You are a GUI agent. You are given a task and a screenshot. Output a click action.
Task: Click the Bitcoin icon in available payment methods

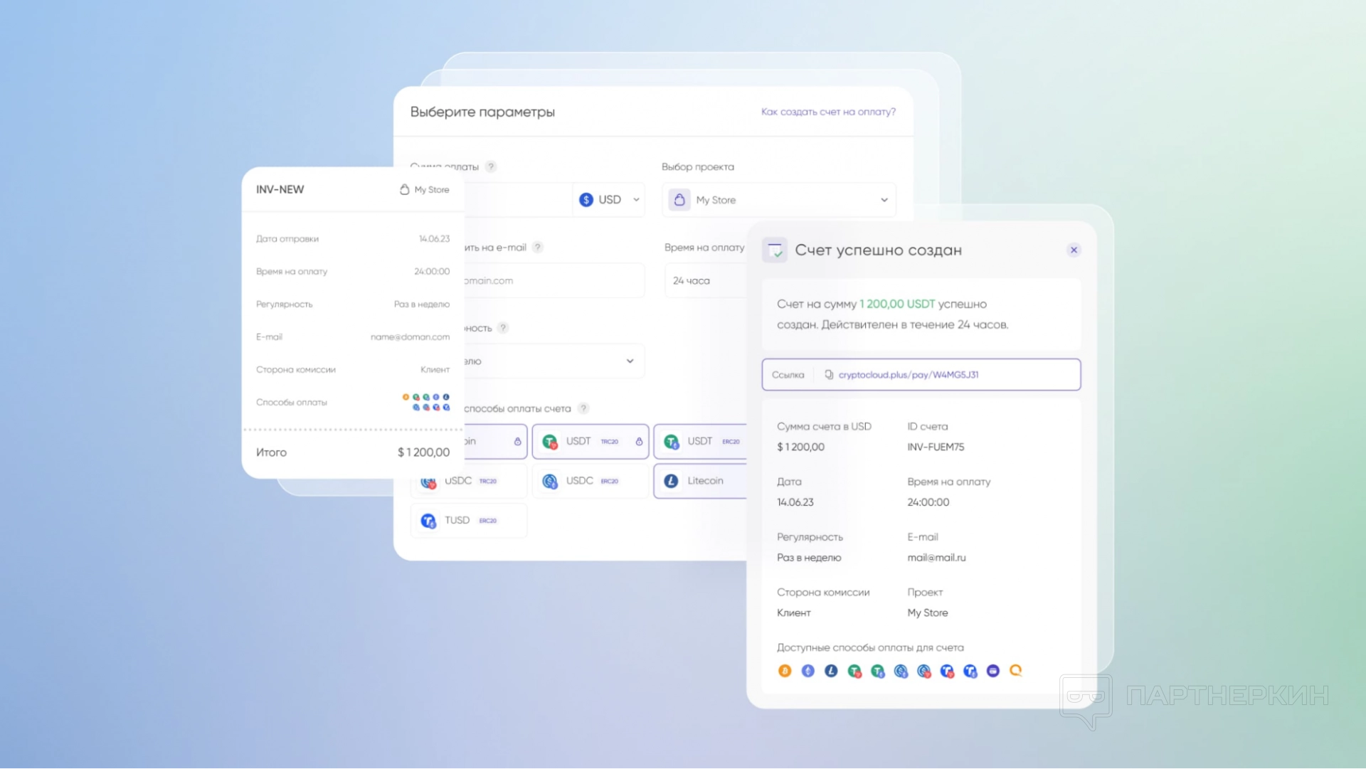coord(785,671)
